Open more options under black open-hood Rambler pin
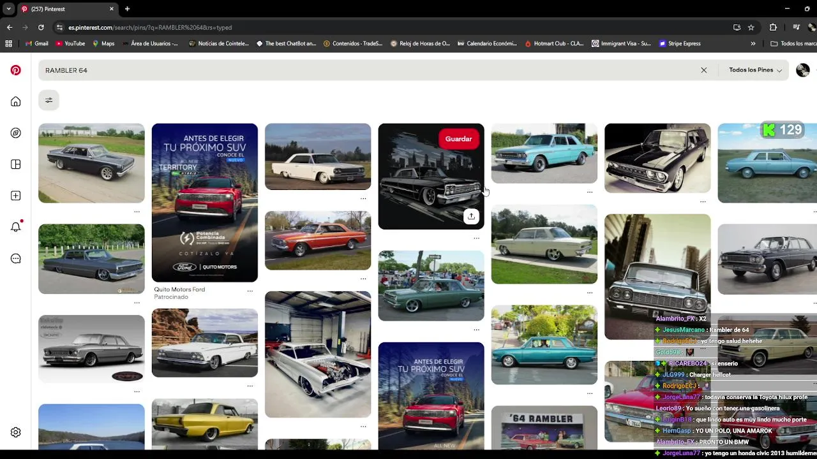817x459 pixels. (703, 201)
